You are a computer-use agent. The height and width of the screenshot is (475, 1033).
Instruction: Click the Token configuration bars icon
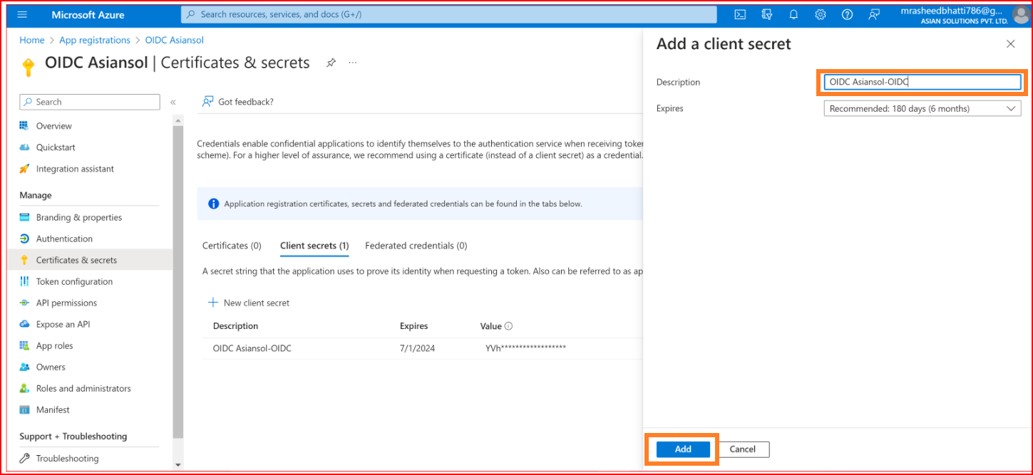tap(24, 281)
